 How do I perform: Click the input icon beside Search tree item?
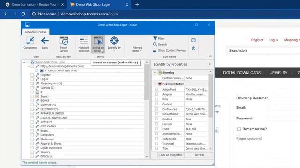coord(37,97)
